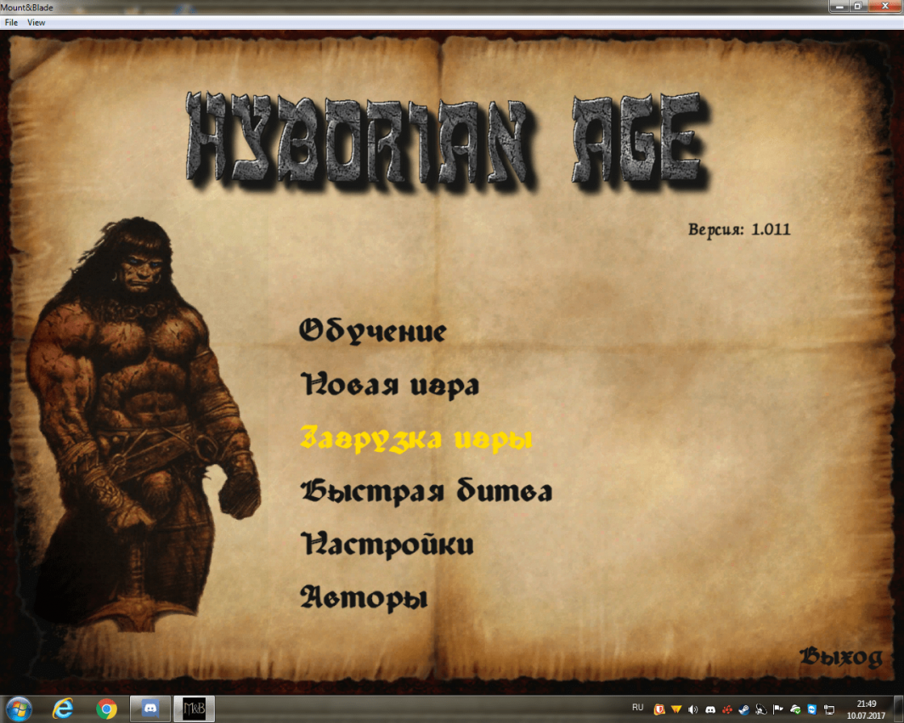Screen dimensions: 904x723
Task: Start the Обучение tutorial
Action: click(x=372, y=330)
